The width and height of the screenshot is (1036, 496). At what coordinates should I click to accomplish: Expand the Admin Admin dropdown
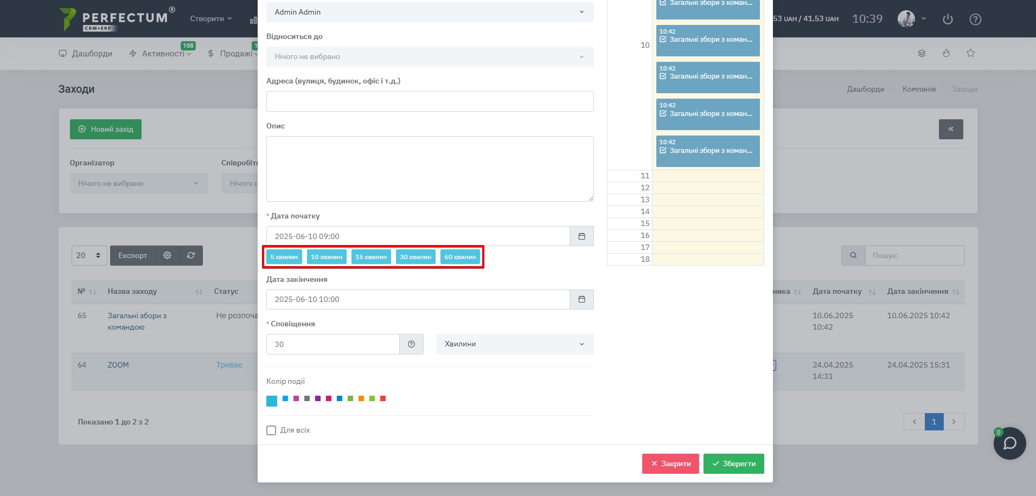[x=430, y=12]
